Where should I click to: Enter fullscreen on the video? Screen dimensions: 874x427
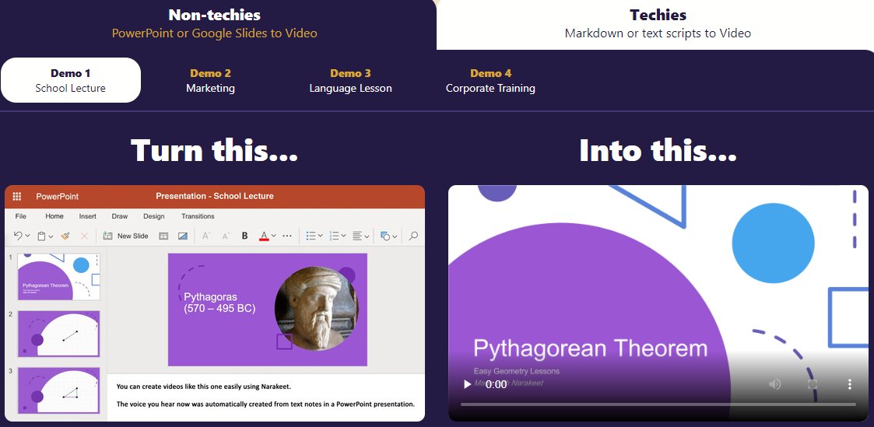coord(813,384)
